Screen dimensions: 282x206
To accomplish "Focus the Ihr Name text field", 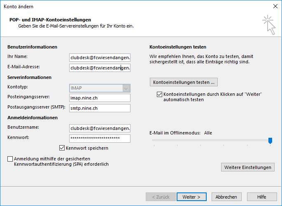I will [x=100, y=58].
